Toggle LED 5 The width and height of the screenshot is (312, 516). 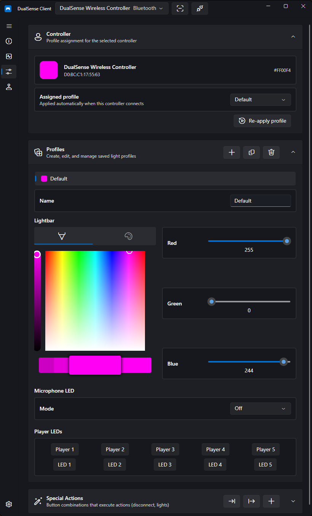(x=265, y=465)
